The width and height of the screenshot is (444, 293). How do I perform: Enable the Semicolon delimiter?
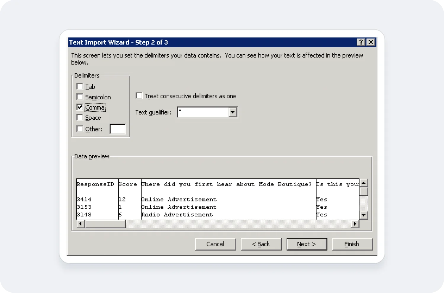click(x=80, y=97)
